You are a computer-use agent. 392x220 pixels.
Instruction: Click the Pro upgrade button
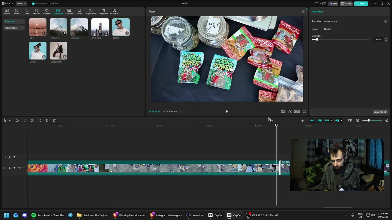coord(333,4)
